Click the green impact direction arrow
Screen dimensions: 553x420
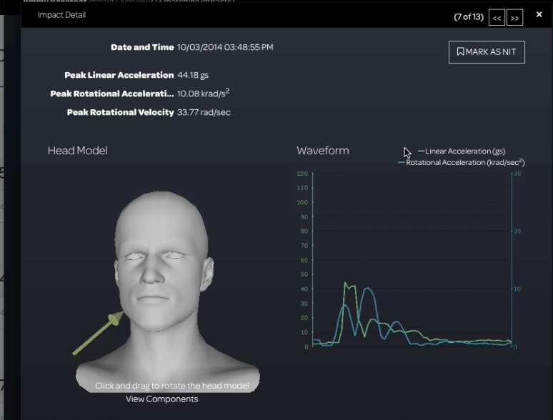[x=96, y=334]
